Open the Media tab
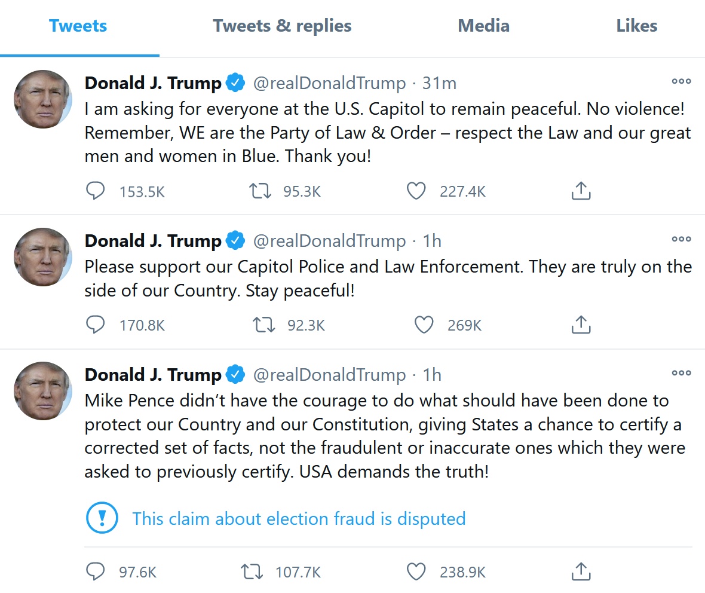Viewport: 705px width, 593px height. [x=483, y=26]
